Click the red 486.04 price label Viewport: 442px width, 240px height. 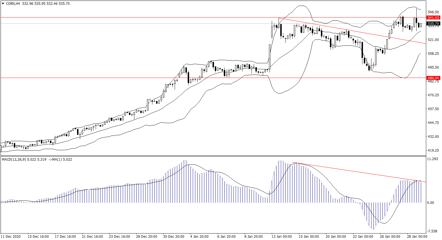click(x=433, y=78)
